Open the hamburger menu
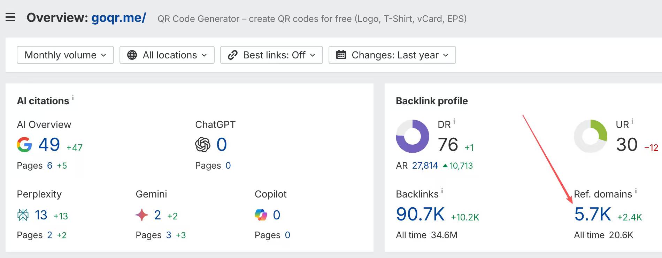662x258 pixels. [x=10, y=17]
